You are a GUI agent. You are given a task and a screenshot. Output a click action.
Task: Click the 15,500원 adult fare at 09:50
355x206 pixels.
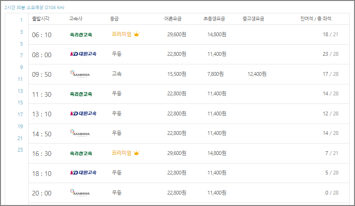pyautogui.click(x=177, y=74)
